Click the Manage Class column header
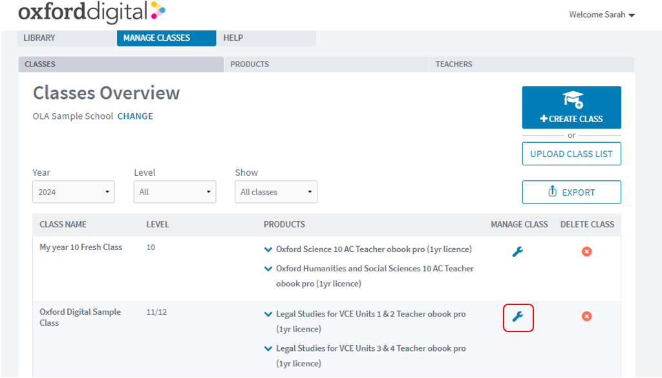 click(x=519, y=224)
